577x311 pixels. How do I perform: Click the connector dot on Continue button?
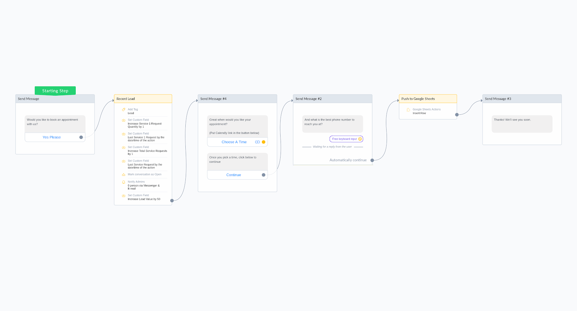(x=264, y=175)
